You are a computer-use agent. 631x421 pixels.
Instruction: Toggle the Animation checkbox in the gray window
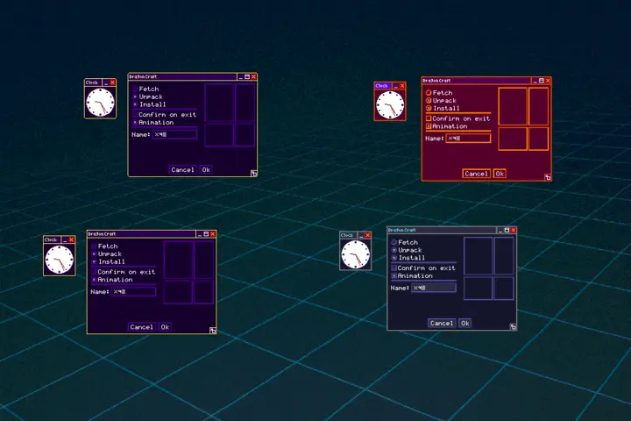coord(394,276)
